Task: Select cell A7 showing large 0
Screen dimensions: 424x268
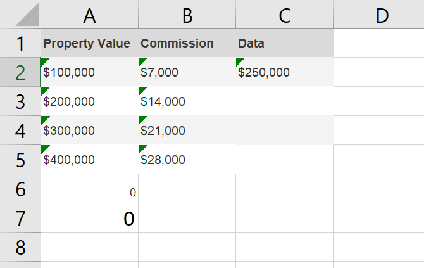Action: [89, 218]
